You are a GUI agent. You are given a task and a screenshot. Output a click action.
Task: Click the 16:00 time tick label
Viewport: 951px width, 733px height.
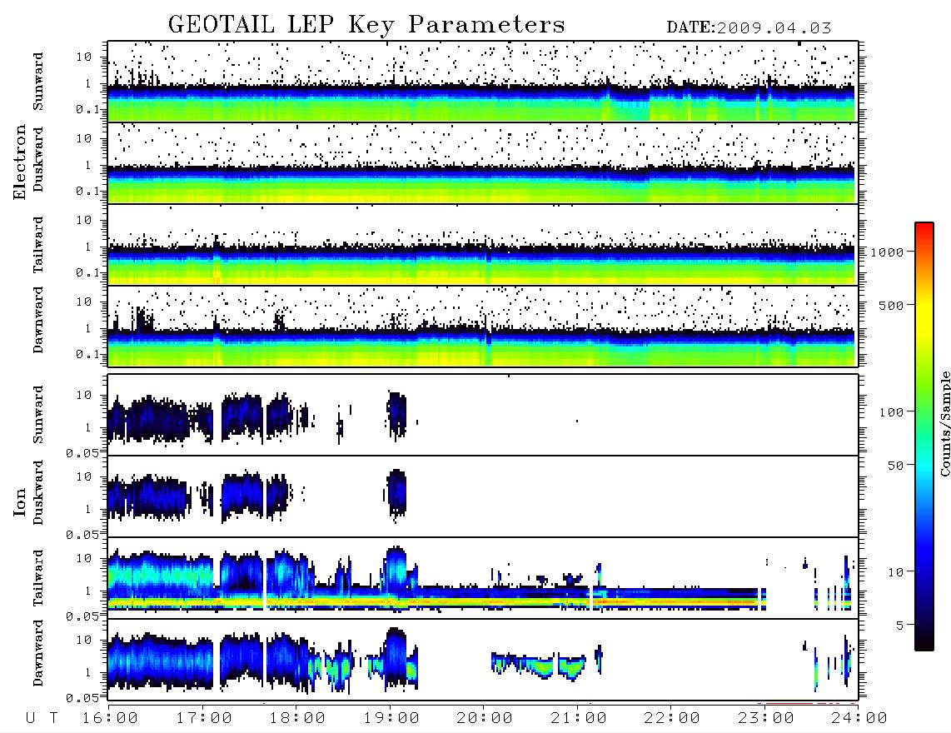point(110,719)
